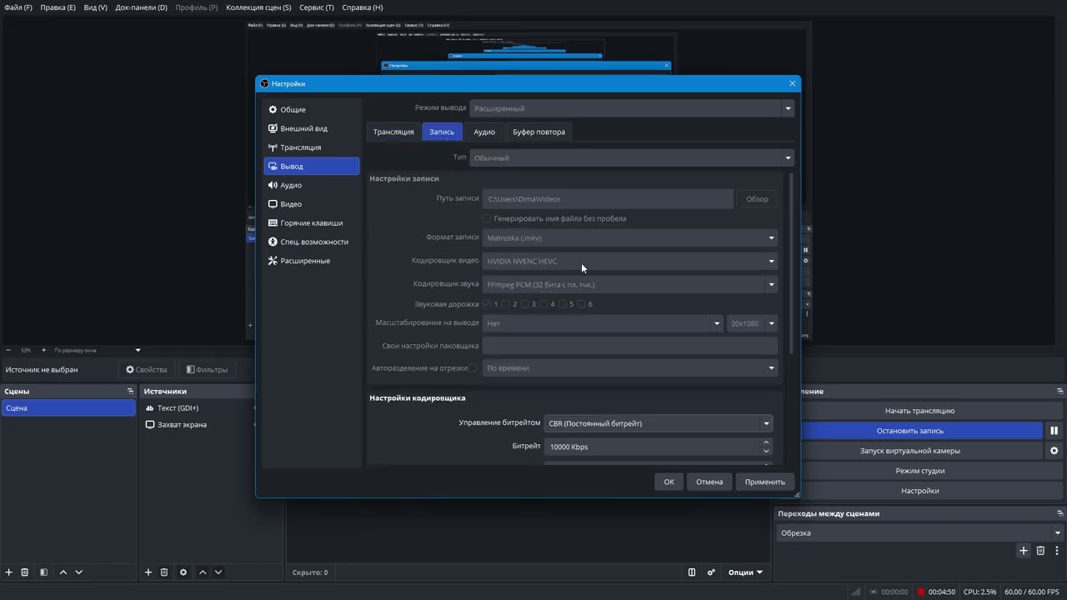Click Применить button in settings dialog
This screenshot has height=600, width=1067.
click(764, 482)
